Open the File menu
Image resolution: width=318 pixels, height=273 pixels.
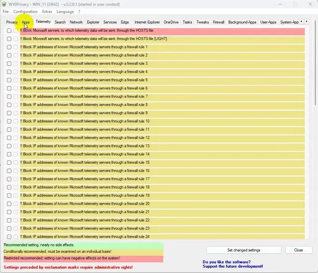[5, 11]
